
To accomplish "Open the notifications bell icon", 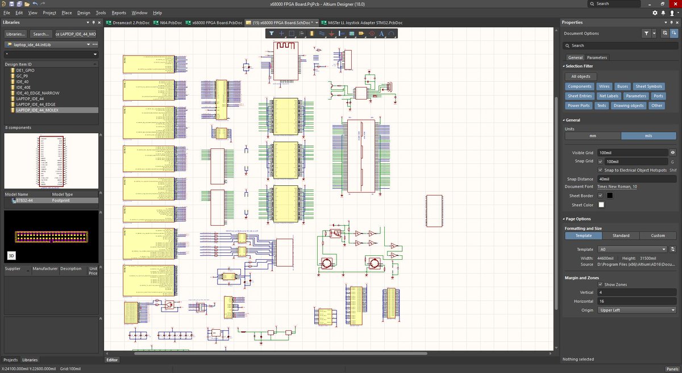I will pos(663,13).
